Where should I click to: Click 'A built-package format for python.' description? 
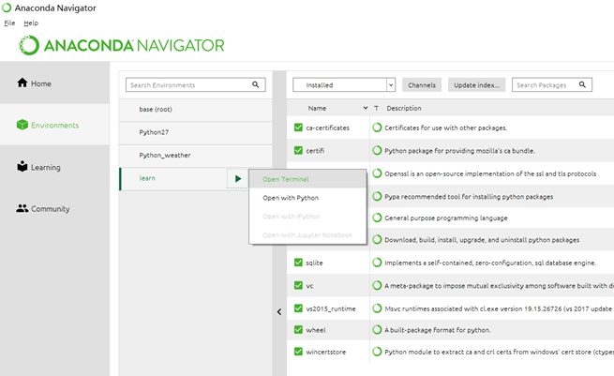point(438,330)
